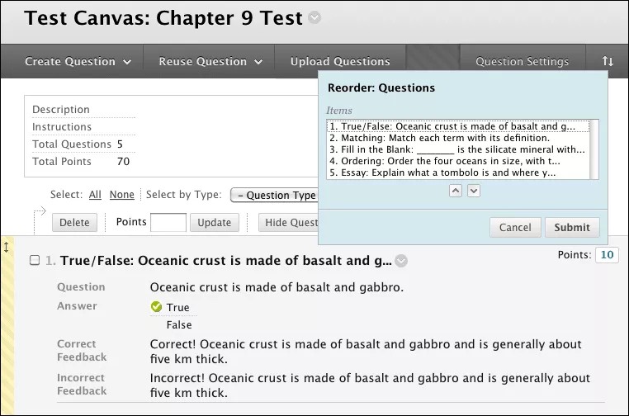Move selected item down in reorder list
Image resolution: width=629 pixels, height=416 pixels.
coord(474,191)
